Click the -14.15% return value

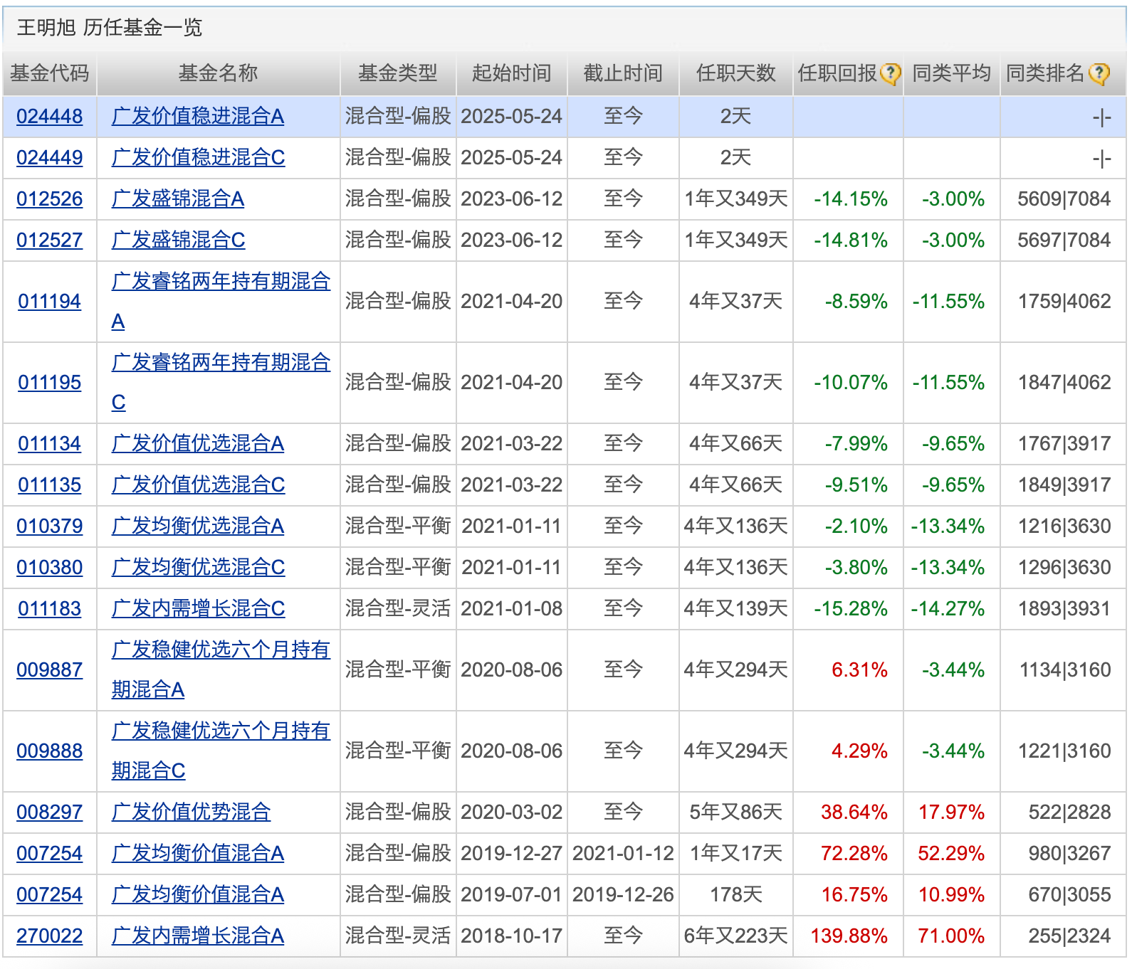click(851, 199)
